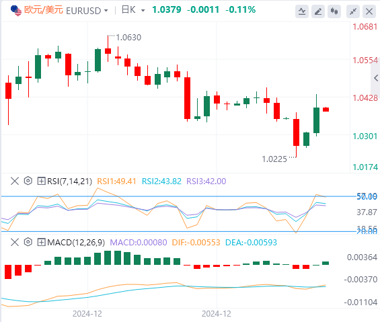Close the chart using top-right X icon

(x=369, y=11)
